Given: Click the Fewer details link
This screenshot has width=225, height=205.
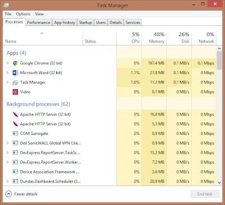Looking at the screenshot, I should pos(26,194).
